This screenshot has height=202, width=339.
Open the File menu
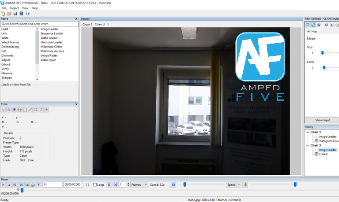pos(4,8)
